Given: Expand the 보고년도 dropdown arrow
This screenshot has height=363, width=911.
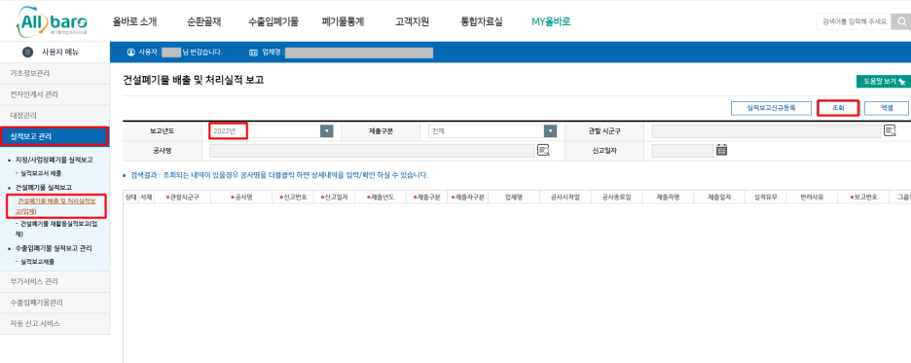Looking at the screenshot, I should coord(327,131).
